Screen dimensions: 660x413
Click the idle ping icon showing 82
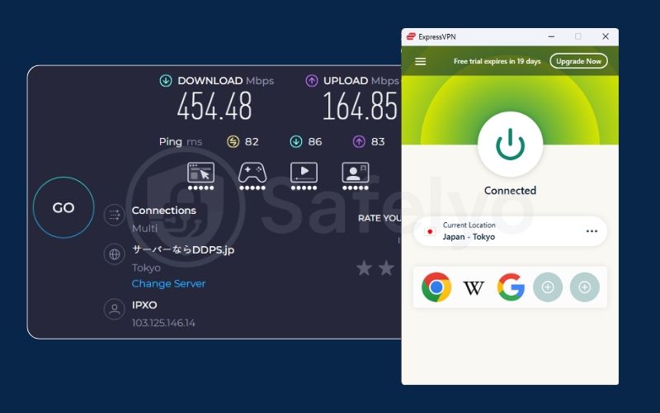click(x=233, y=141)
